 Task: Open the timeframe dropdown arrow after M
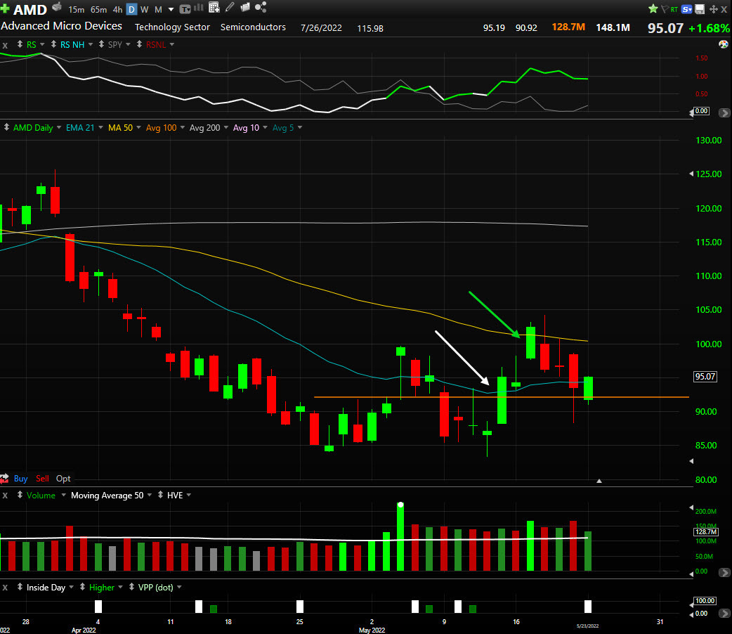[171, 9]
